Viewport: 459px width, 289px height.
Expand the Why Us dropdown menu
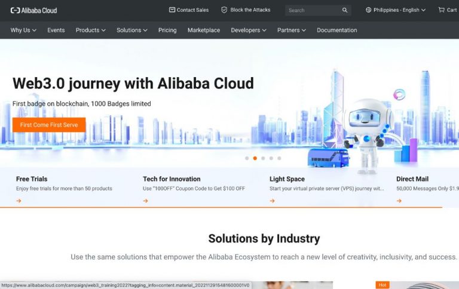coord(23,30)
